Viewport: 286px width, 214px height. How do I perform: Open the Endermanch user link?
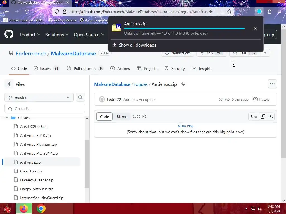(31, 53)
